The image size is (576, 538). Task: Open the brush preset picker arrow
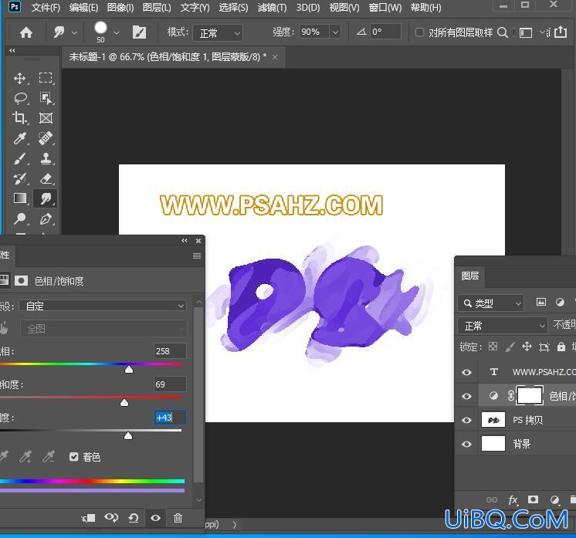(x=117, y=32)
